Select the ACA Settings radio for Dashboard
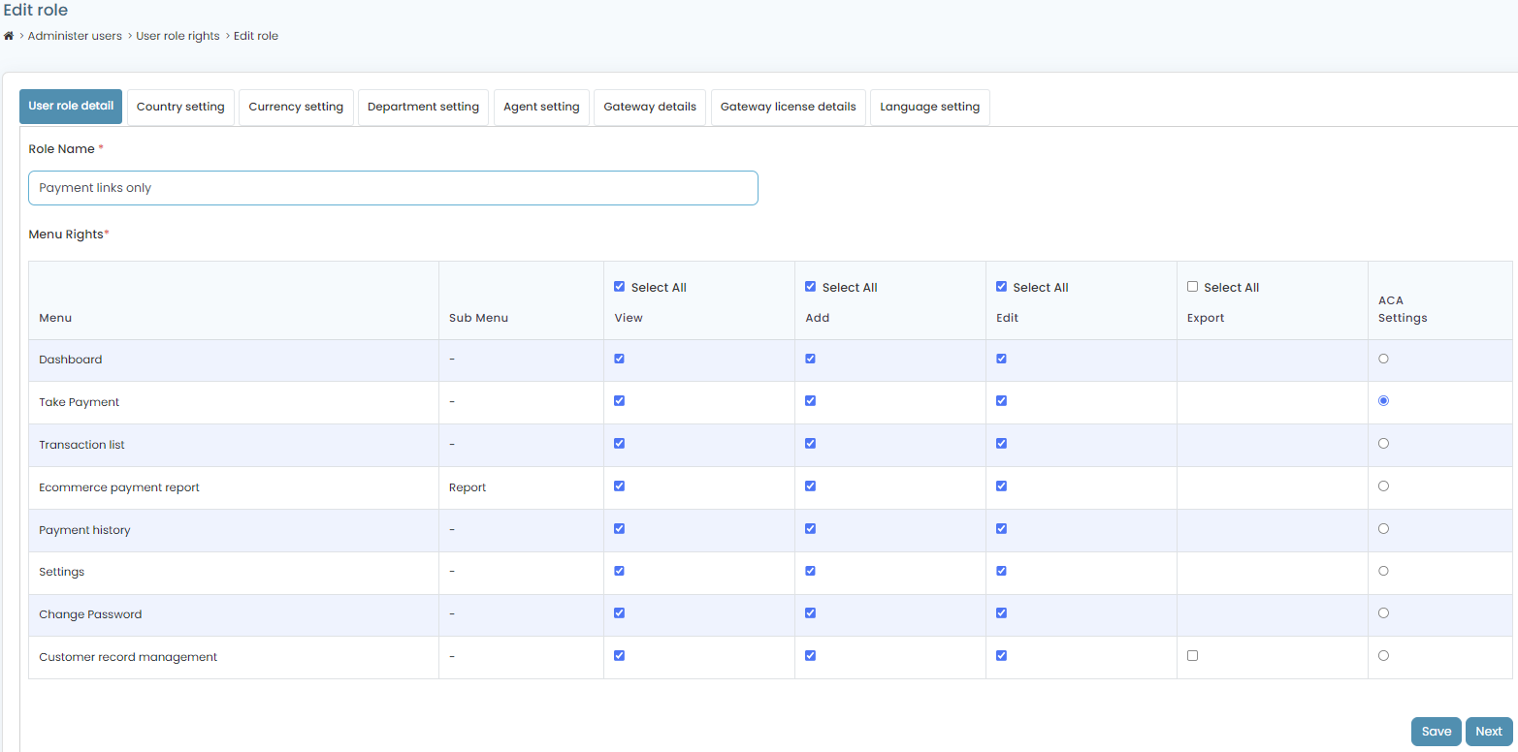 coord(1383,358)
